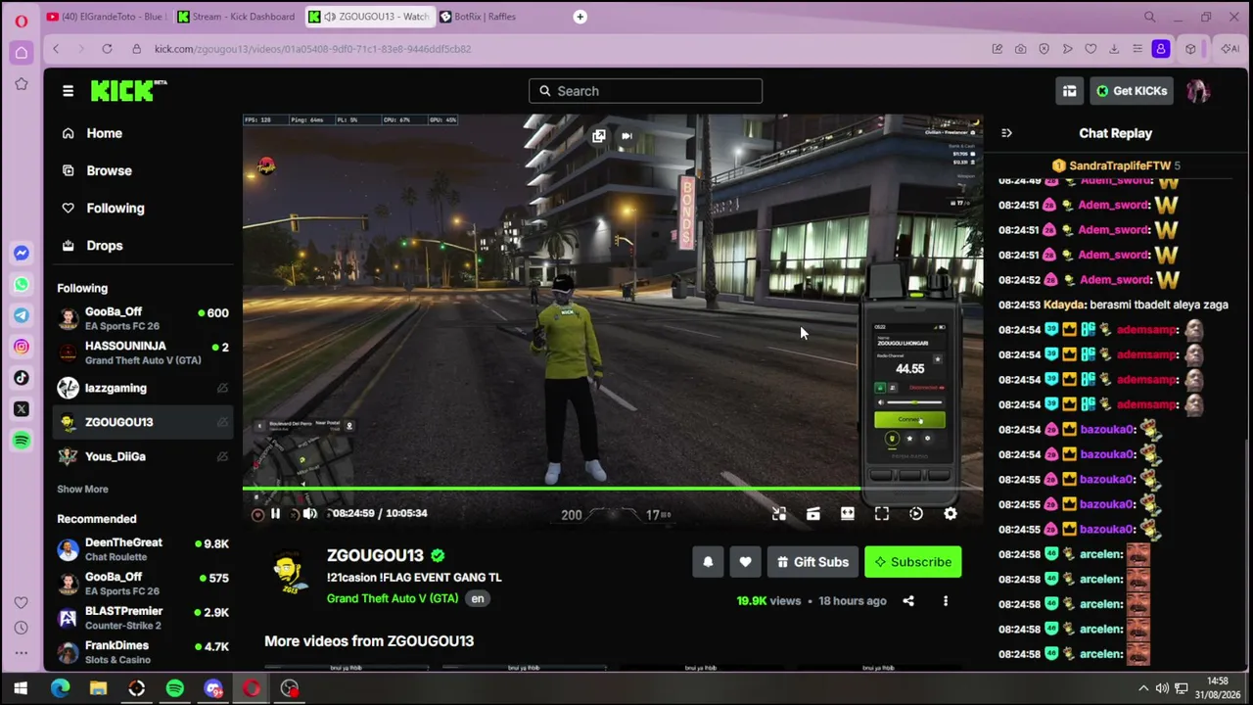Open WhatsApp in the Opera sidebar

[x=21, y=284]
